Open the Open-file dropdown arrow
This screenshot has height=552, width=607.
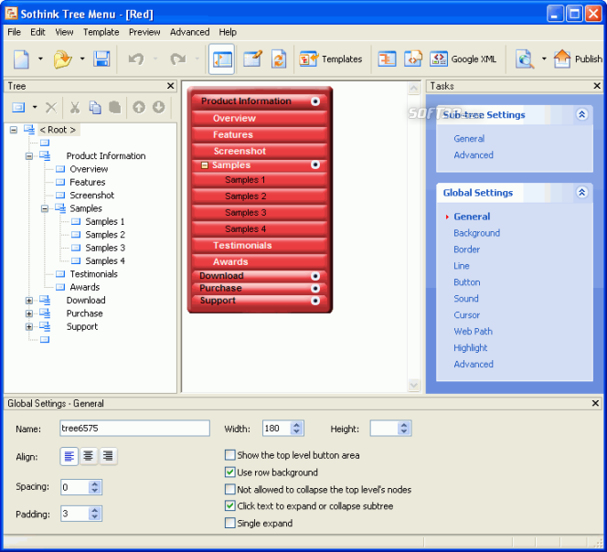point(82,59)
